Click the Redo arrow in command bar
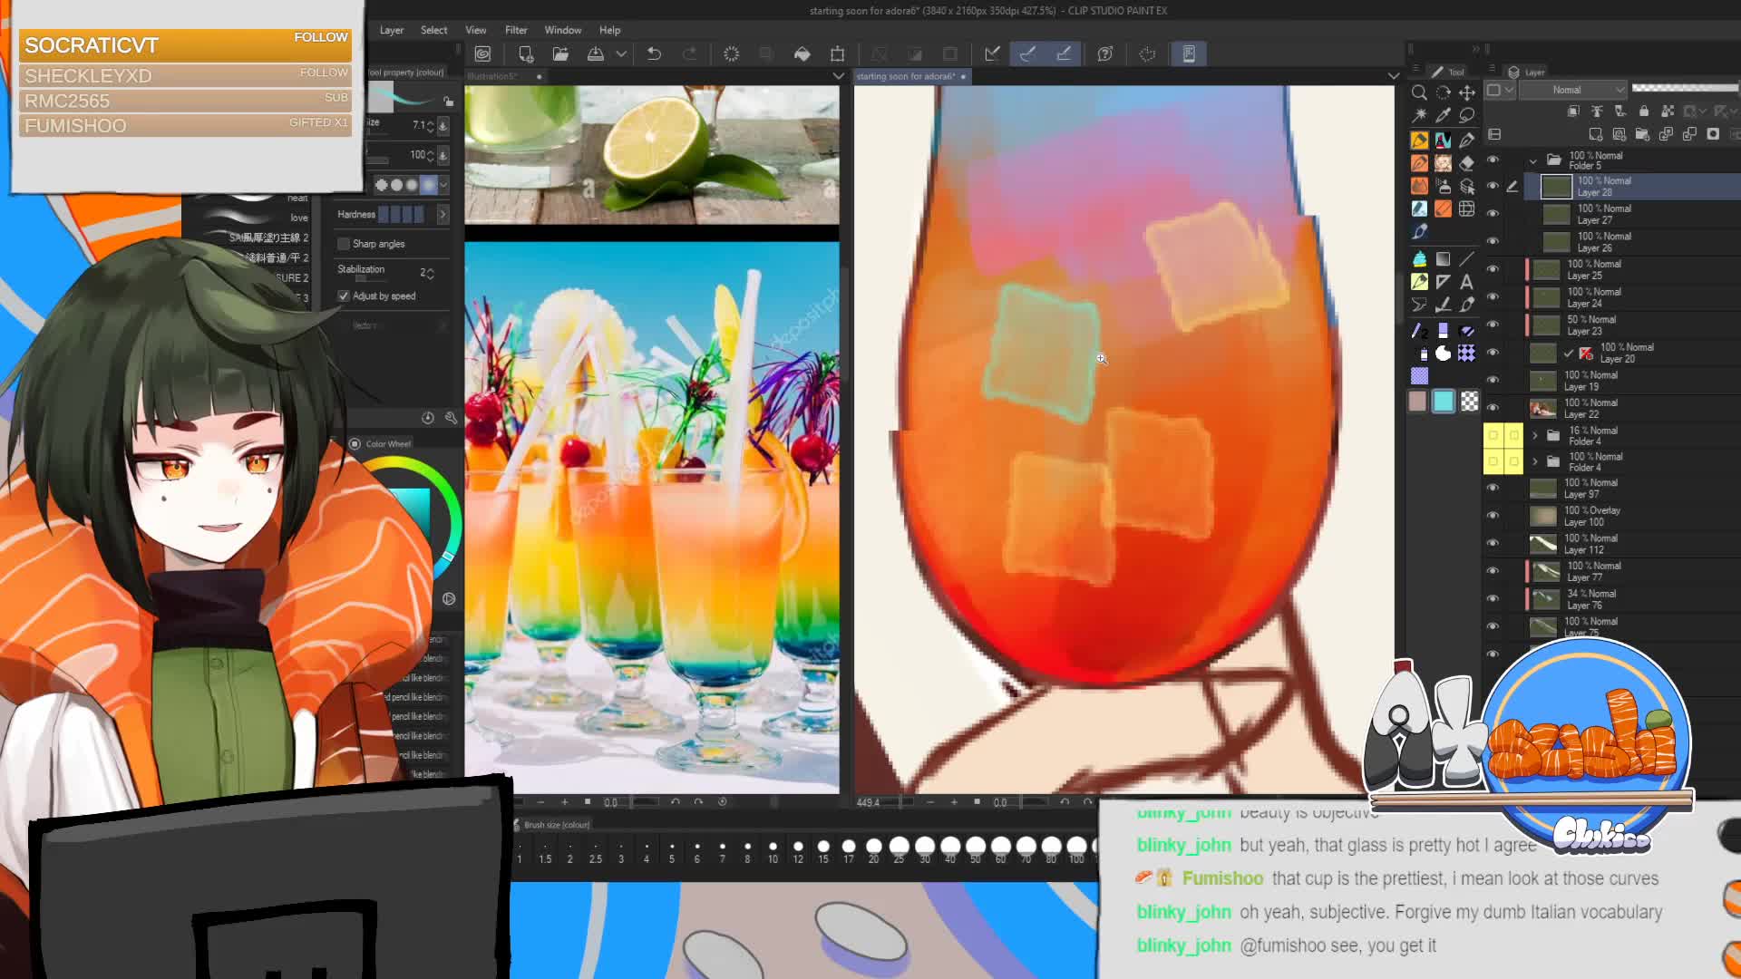The width and height of the screenshot is (1741, 979). point(689,54)
